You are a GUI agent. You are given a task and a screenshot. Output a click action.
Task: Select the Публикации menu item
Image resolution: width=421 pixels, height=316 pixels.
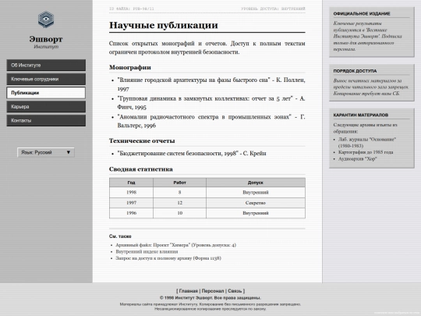pos(46,93)
